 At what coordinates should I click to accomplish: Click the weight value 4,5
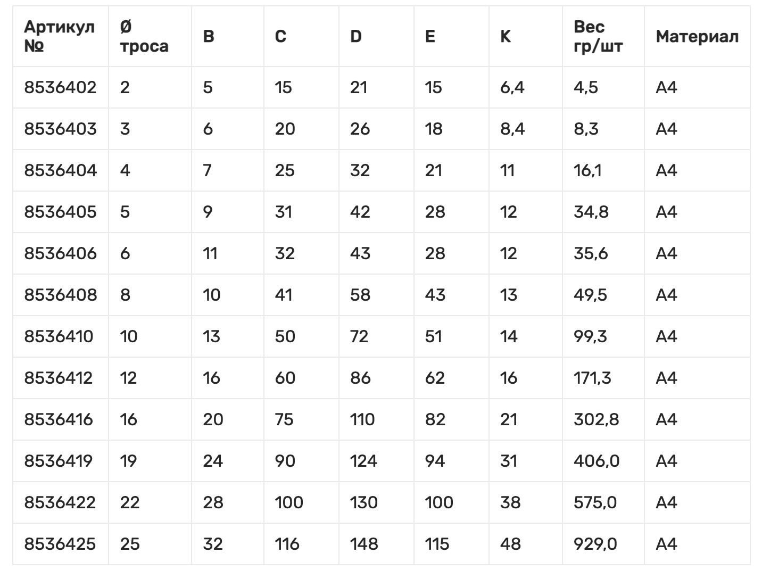585,87
